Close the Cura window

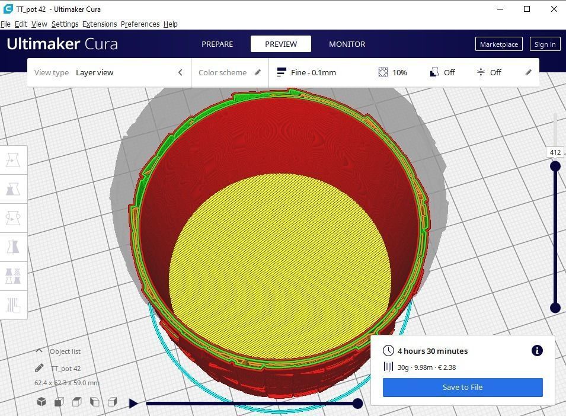(x=554, y=9)
